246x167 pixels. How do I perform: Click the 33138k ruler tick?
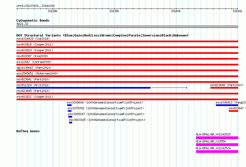[x=53, y=11]
